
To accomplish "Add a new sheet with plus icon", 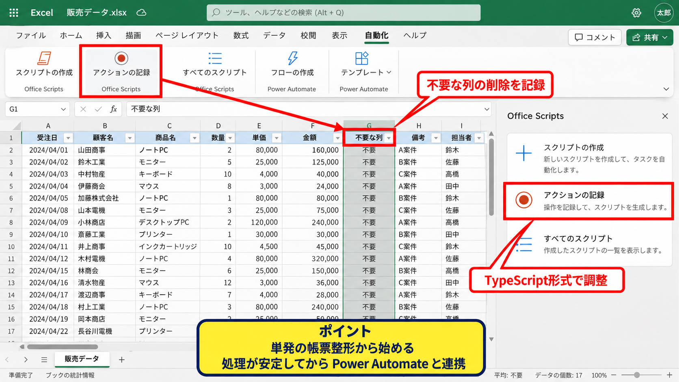I will click(x=121, y=359).
